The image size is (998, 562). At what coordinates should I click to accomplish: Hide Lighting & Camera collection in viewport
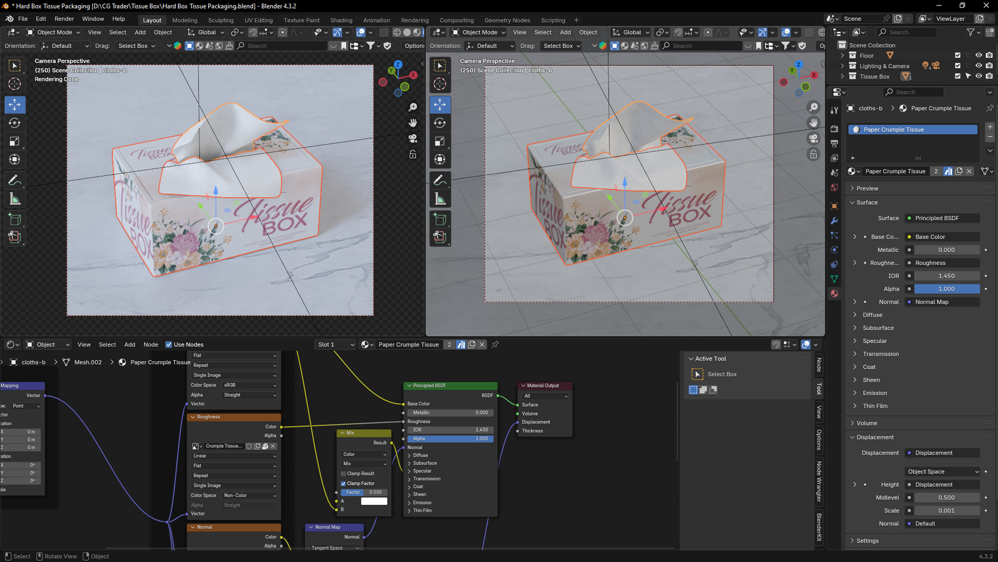[978, 66]
